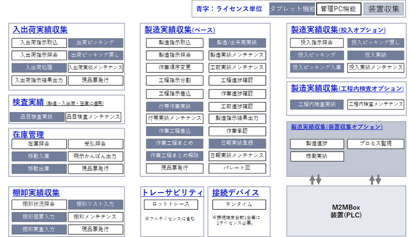This screenshot has width=415, height=237.
Task: Click the right up-down arrows above M2MBox
Action: click(x=375, y=179)
